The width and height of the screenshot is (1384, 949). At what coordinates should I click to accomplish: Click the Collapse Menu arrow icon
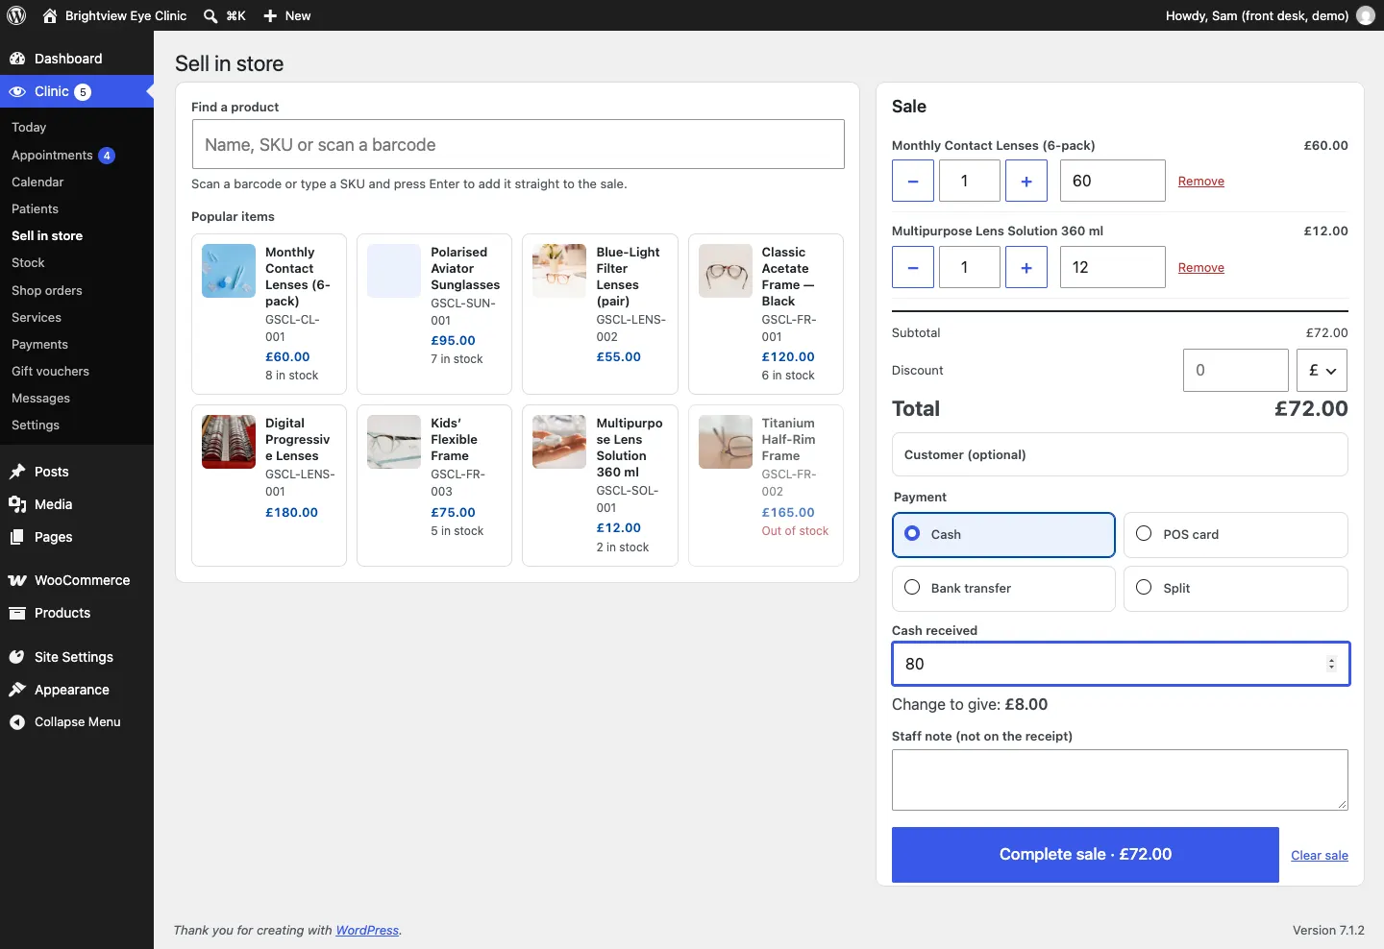(17, 722)
